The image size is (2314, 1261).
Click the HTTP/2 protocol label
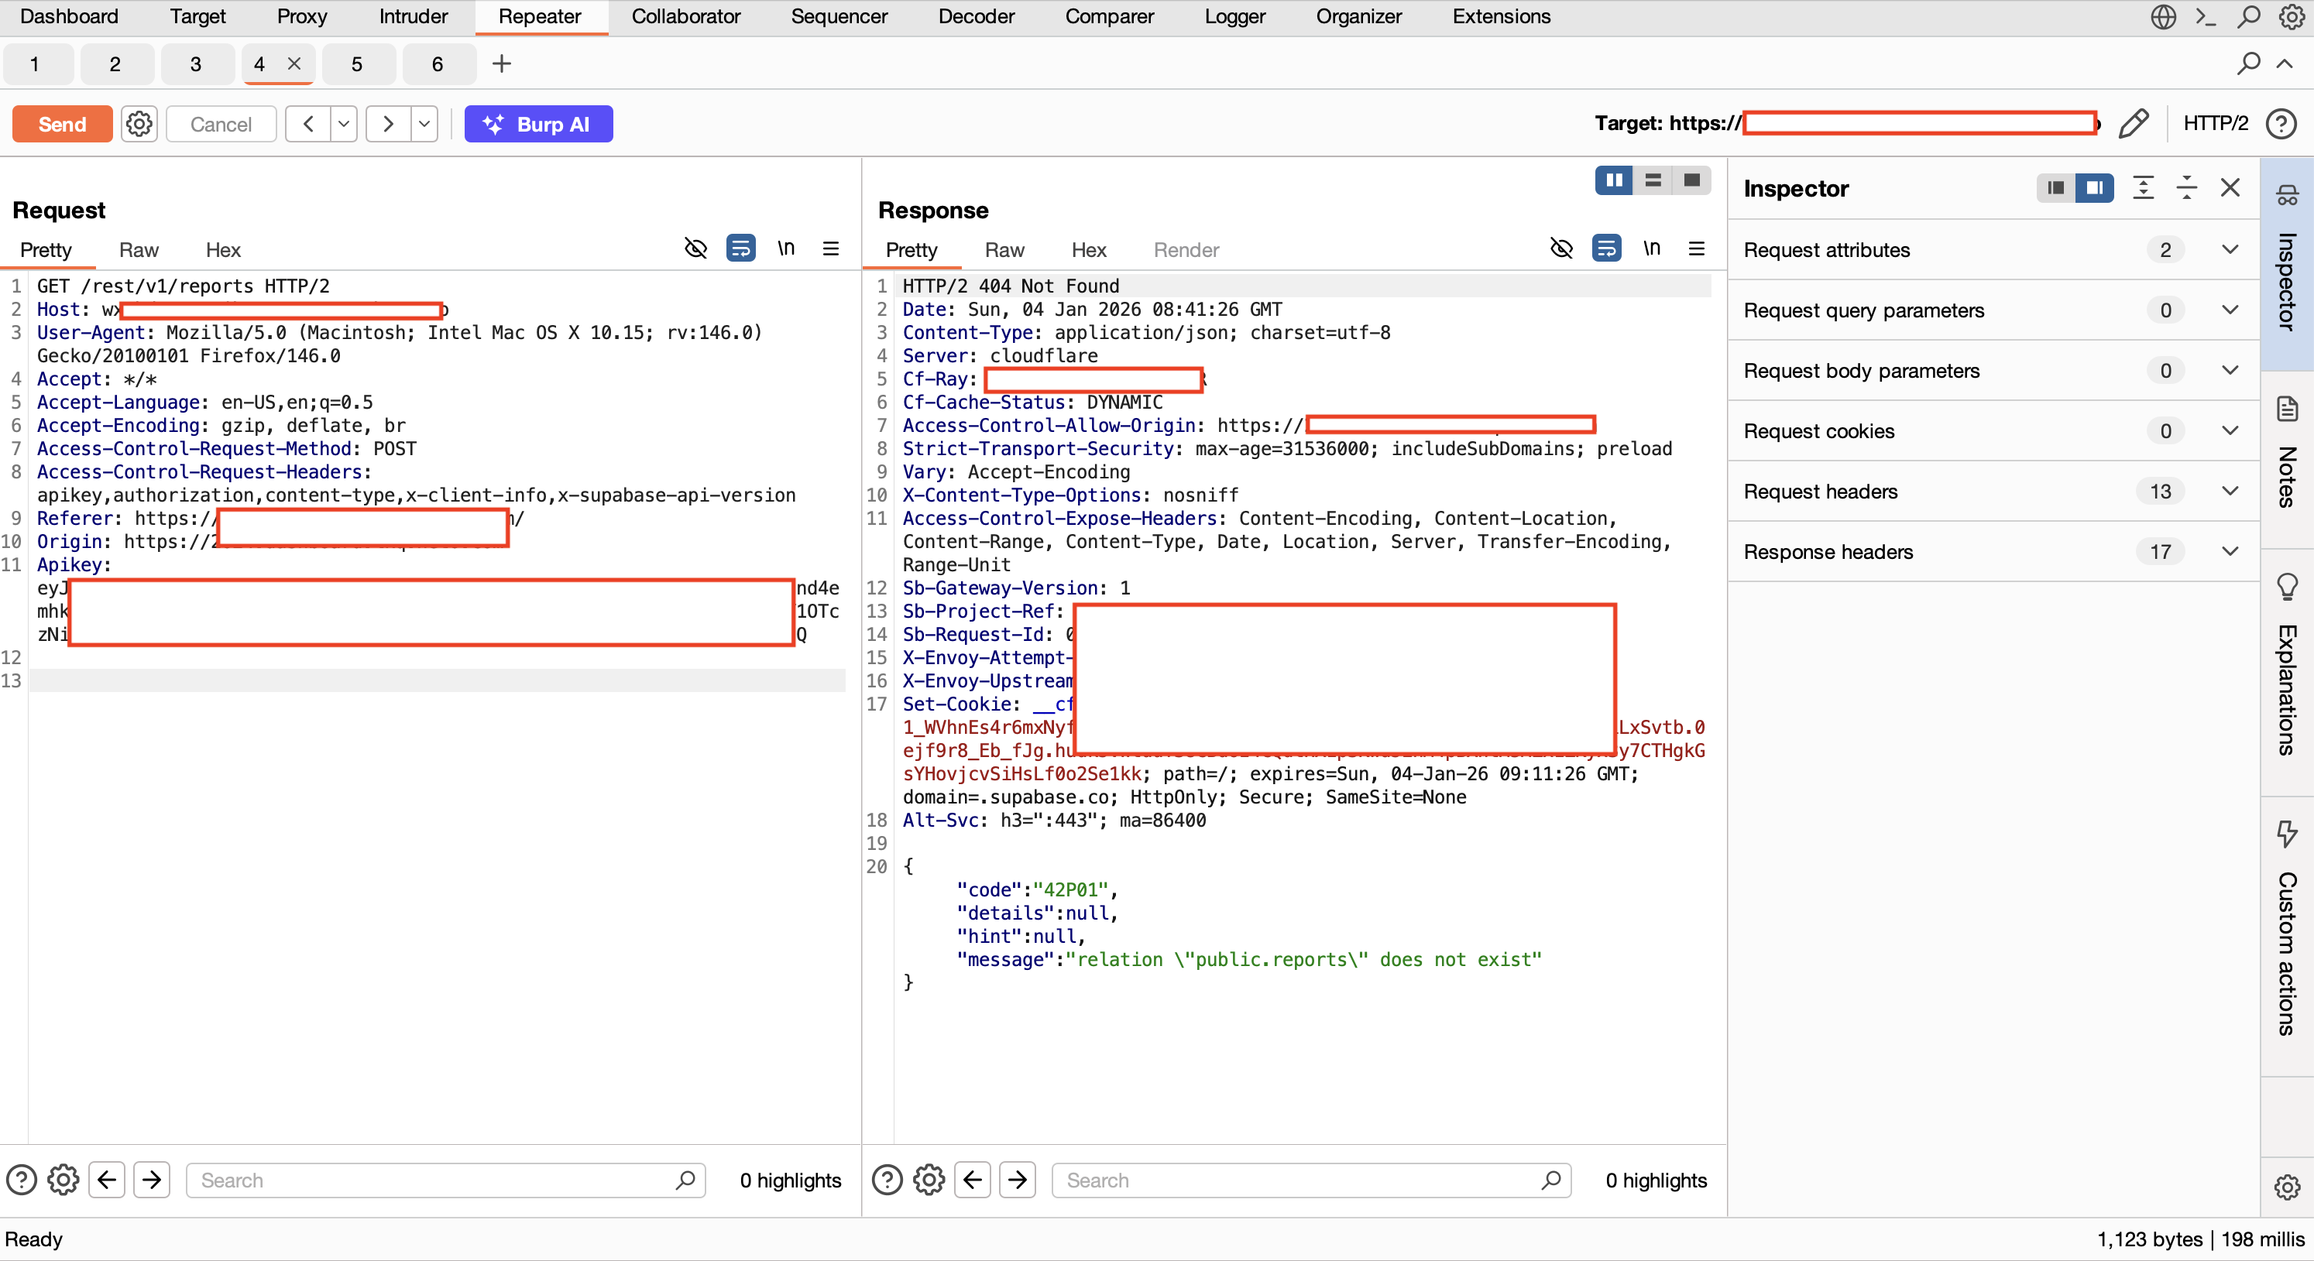tap(2215, 123)
